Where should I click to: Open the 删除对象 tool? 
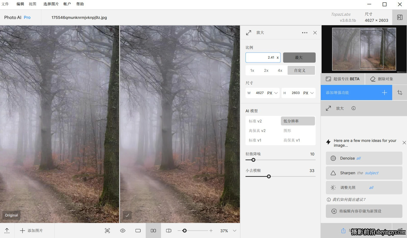click(386, 79)
